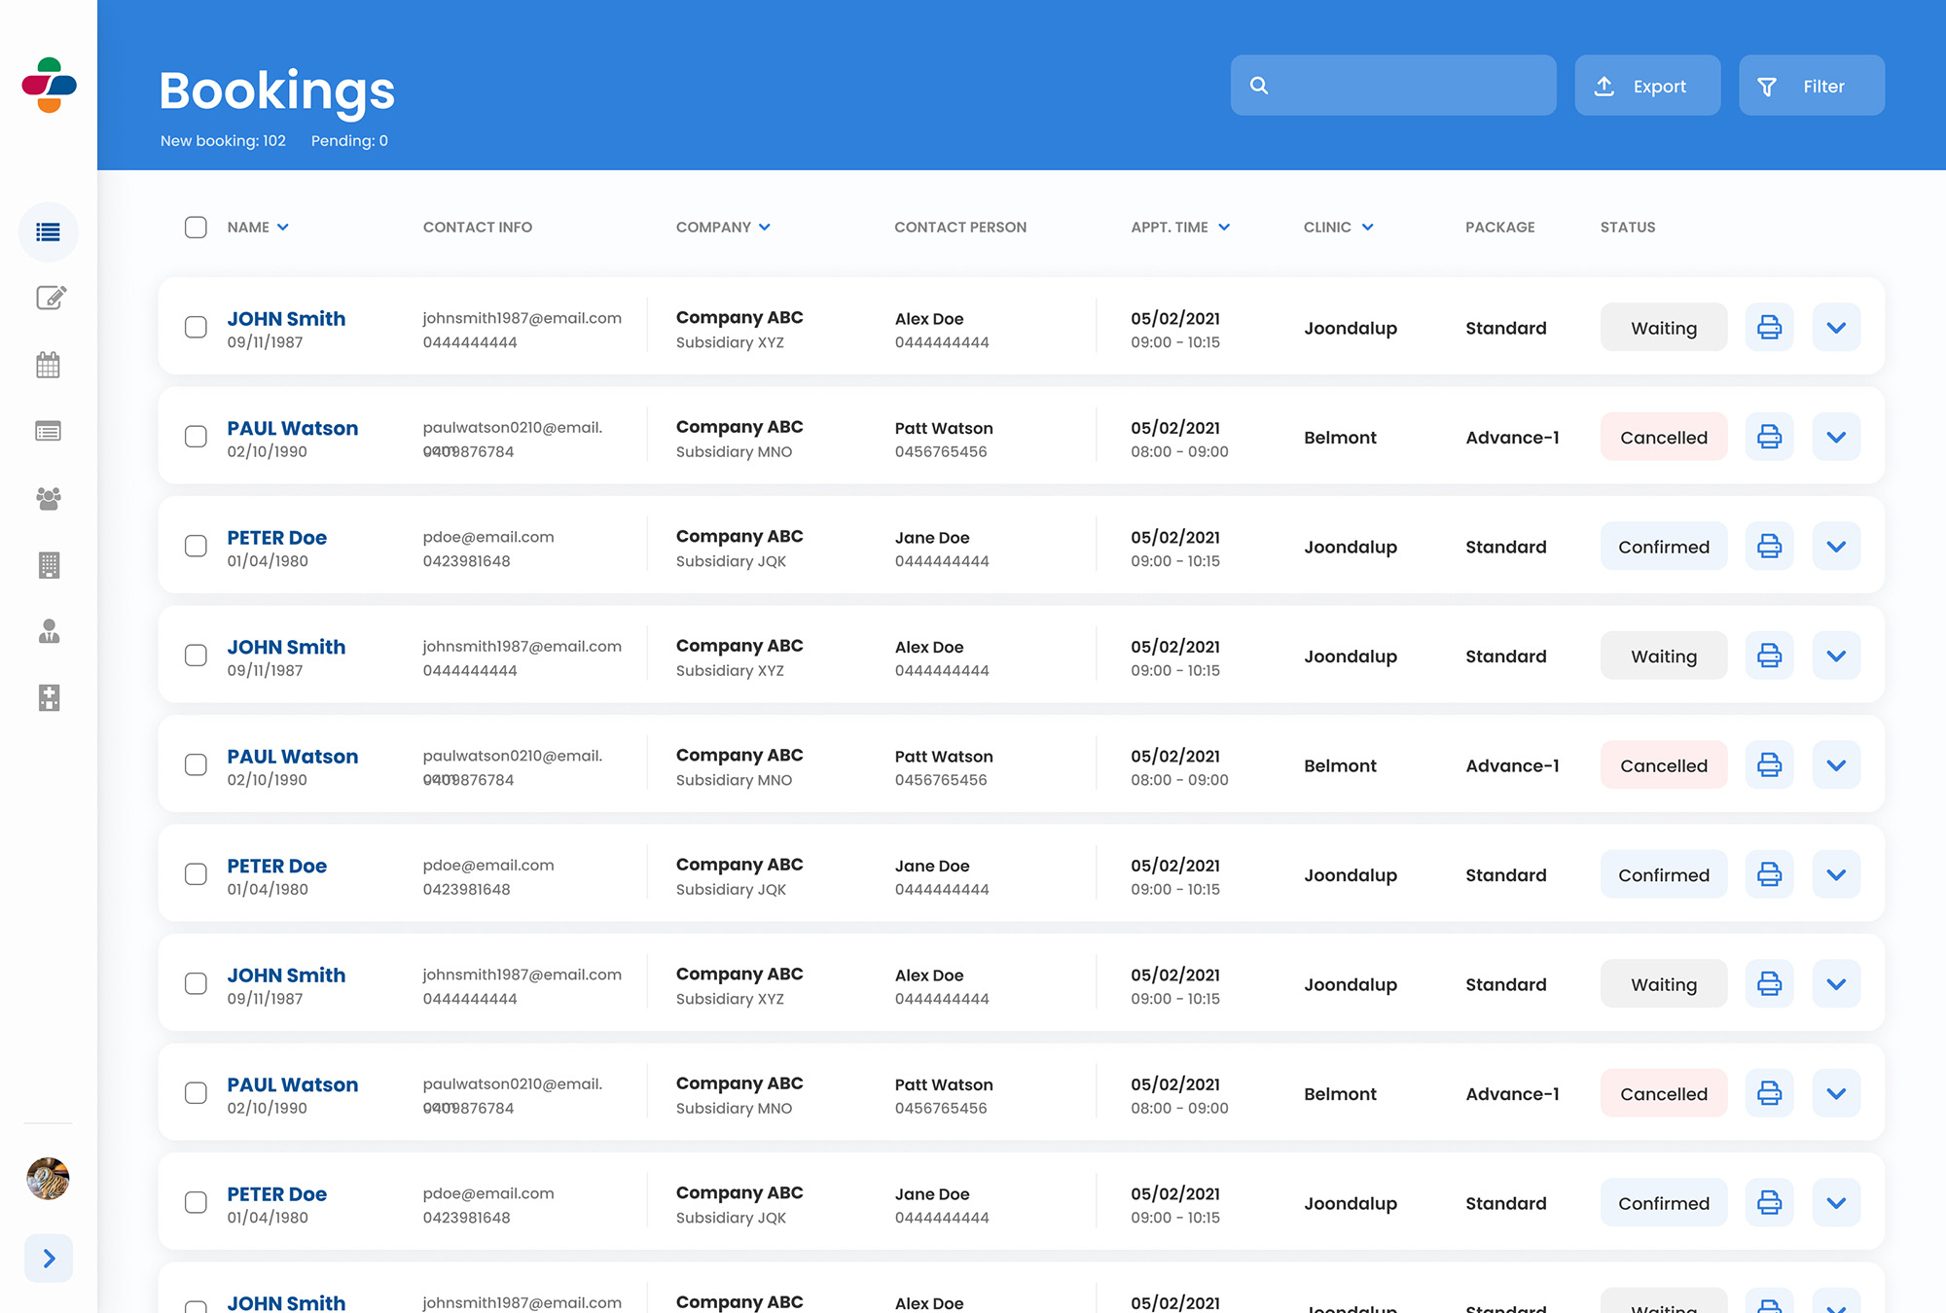Check the select-all checkbox in the header
The height and width of the screenshot is (1313, 1946).
click(196, 228)
